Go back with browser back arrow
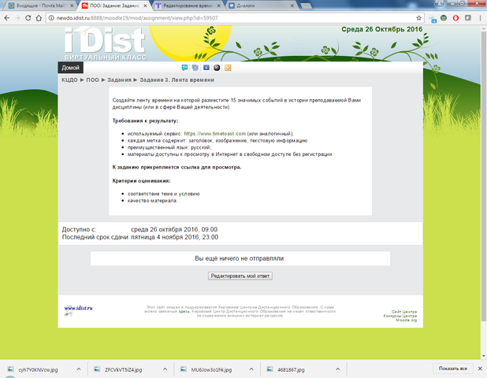This screenshot has width=487, height=378. (x=7, y=18)
